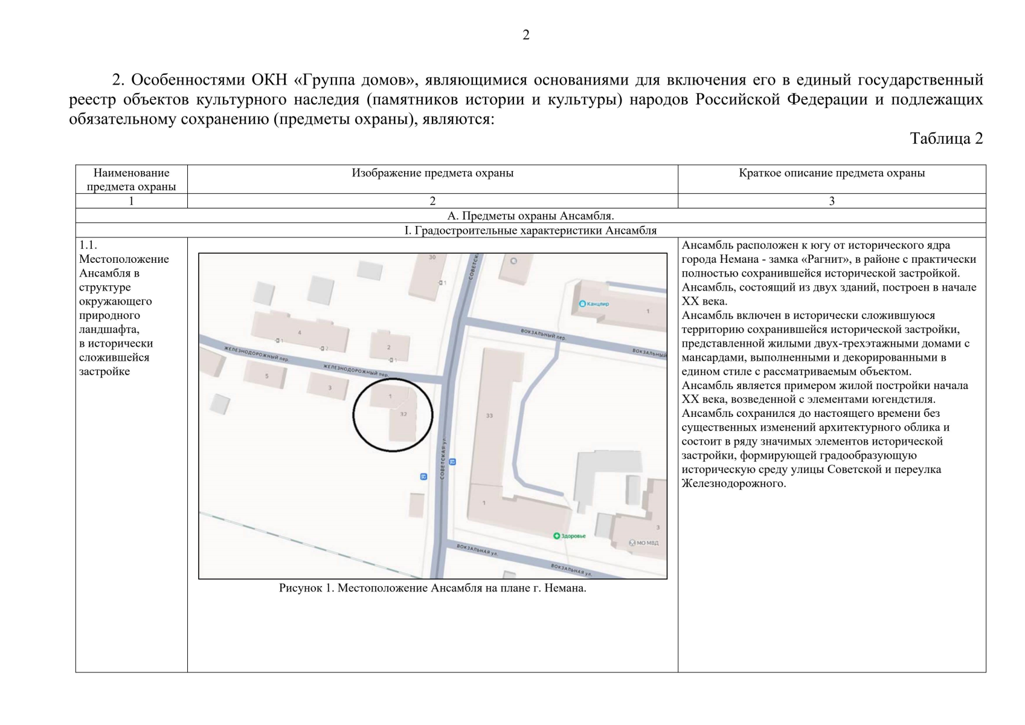Click the МО МВД map marker icon
Viewport: 1025px width, 725px height.
point(632,543)
